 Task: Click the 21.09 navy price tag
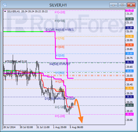(129, 28)
